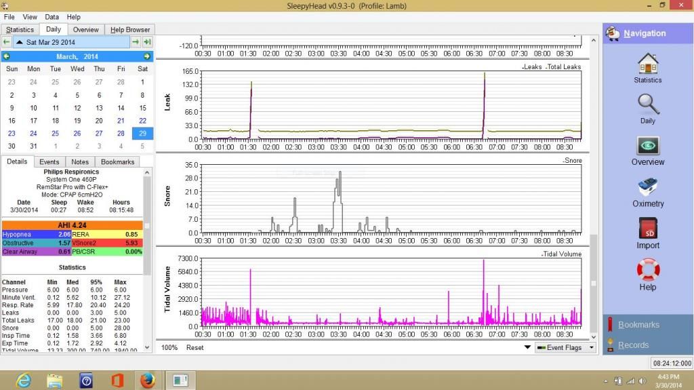
Task: Click the volume icon in system tray
Action: [x=642, y=381]
